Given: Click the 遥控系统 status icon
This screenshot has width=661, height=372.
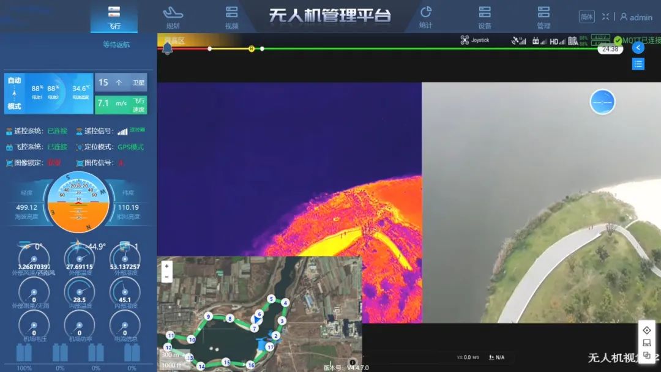Looking at the screenshot, I should [9, 132].
